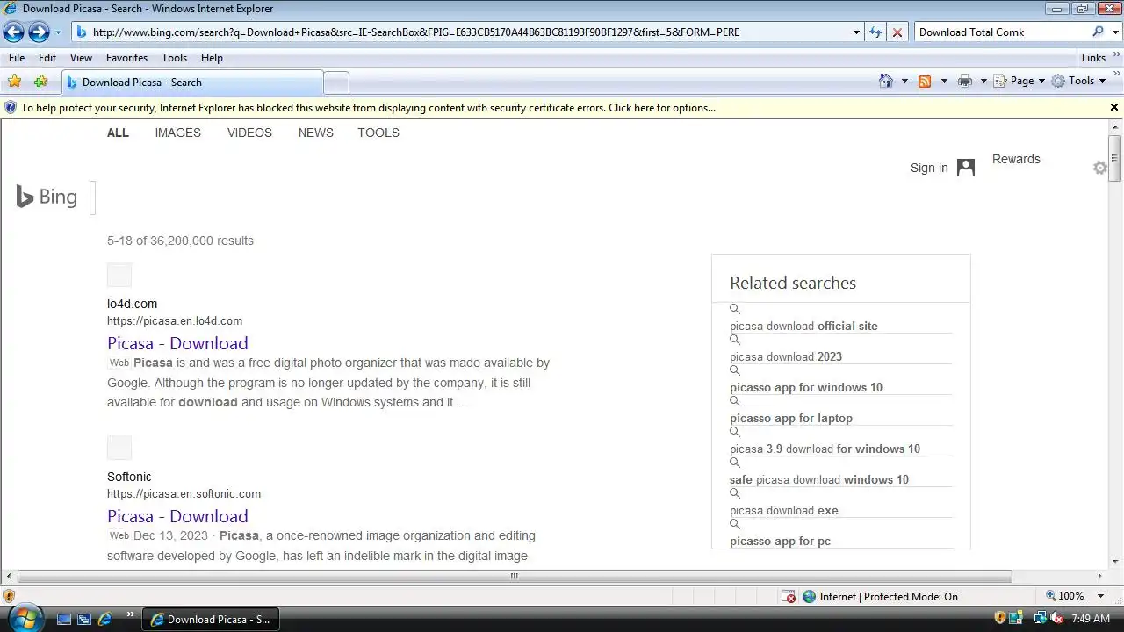Screen dimensions: 1124x632
Task: Stop loading with the red X icon
Action: point(897,32)
